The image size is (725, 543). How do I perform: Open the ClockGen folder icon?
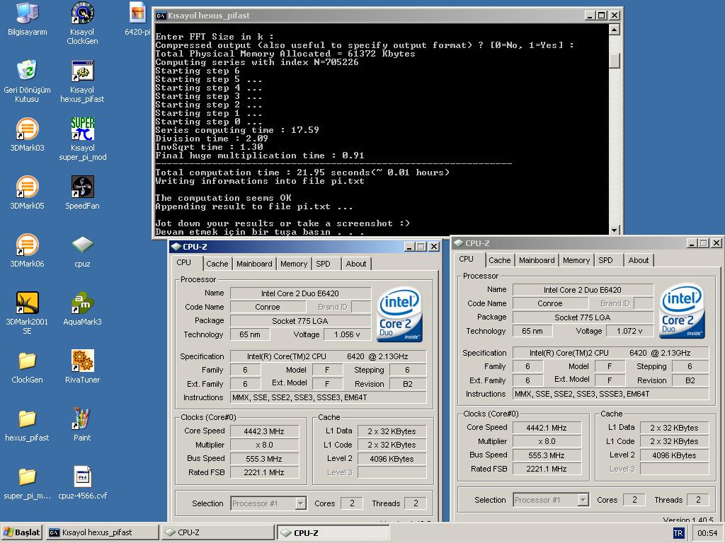pyautogui.click(x=28, y=367)
